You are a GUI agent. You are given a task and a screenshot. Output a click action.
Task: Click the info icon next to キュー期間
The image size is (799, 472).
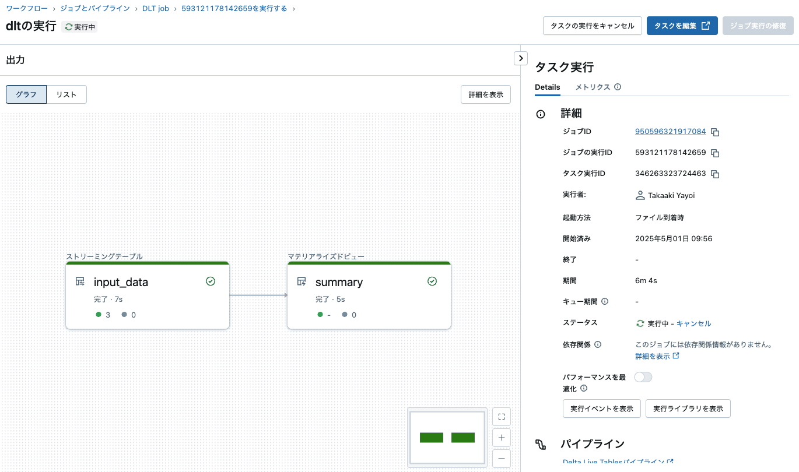(x=606, y=301)
